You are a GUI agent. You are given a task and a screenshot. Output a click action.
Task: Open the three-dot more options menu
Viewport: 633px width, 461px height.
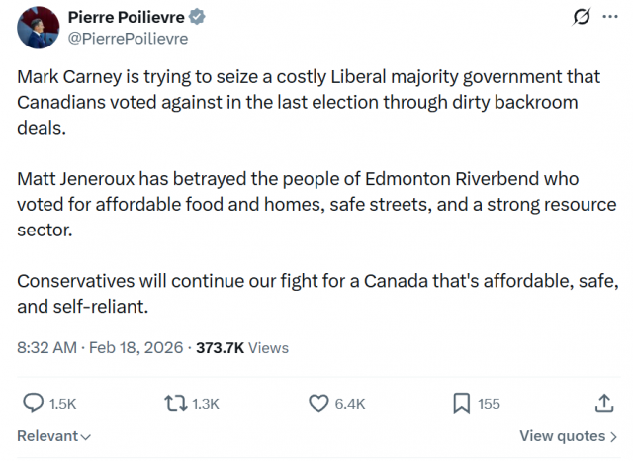pyautogui.click(x=611, y=18)
